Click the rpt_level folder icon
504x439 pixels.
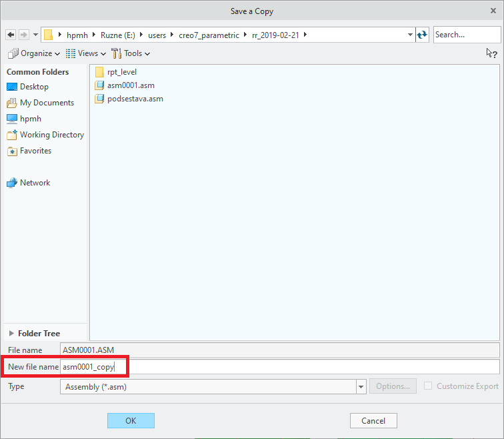[x=99, y=72]
